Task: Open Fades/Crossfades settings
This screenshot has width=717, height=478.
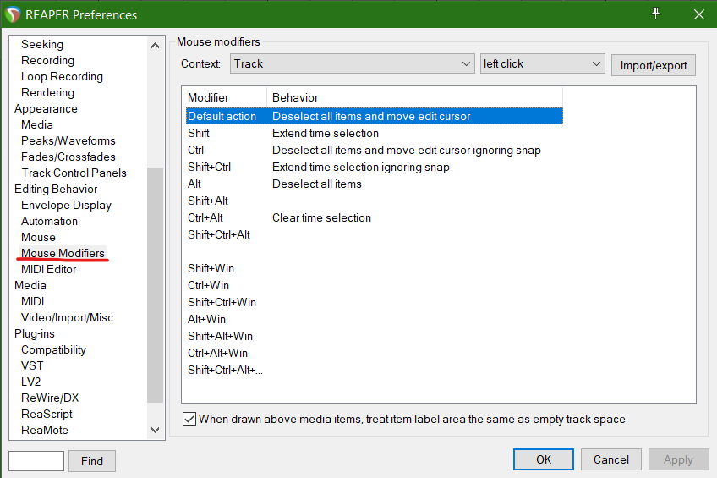Action: (x=68, y=157)
